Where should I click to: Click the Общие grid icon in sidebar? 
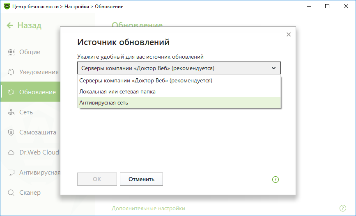(x=11, y=52)
